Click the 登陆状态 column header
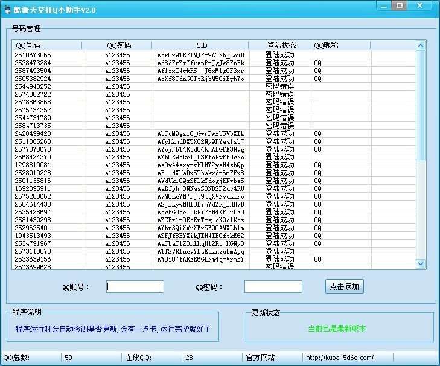This screenshot has width=440, height=366. [279, 45]
